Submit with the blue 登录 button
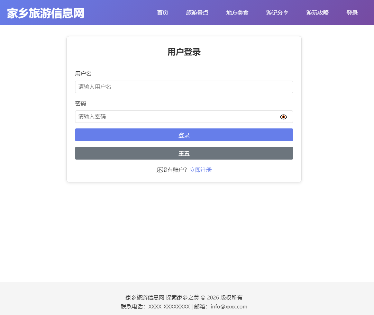Screen dimensions: 374x315 point(184,135)
